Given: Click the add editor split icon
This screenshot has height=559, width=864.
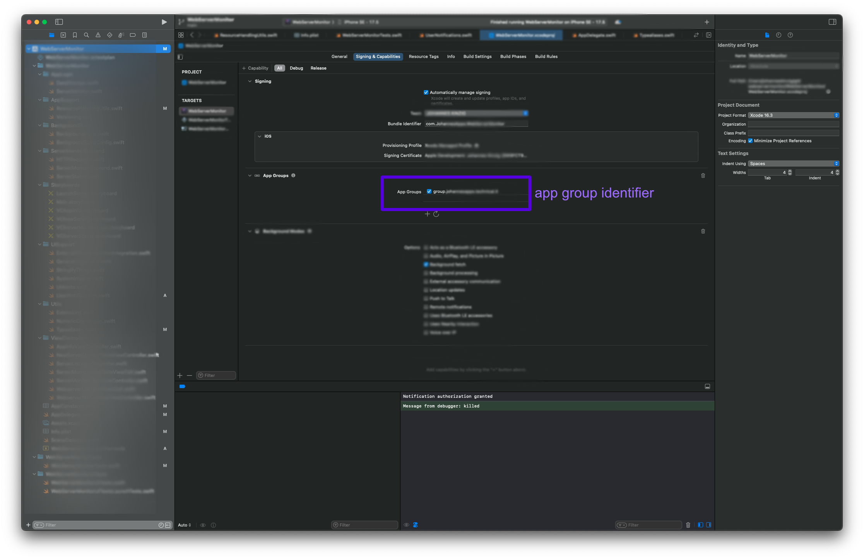Looking at the screenshot, I should [x=708, y=35].
